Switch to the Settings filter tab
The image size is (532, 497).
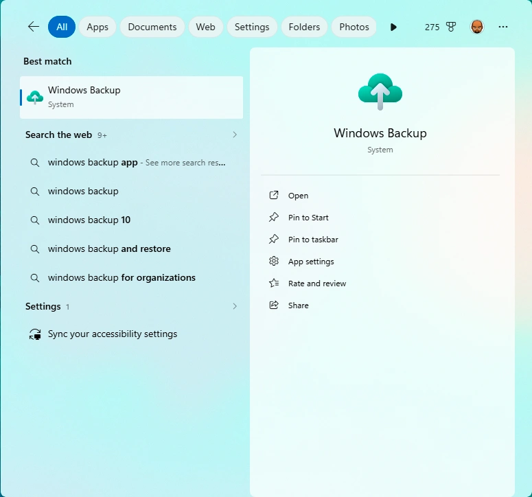click(252, 27)
